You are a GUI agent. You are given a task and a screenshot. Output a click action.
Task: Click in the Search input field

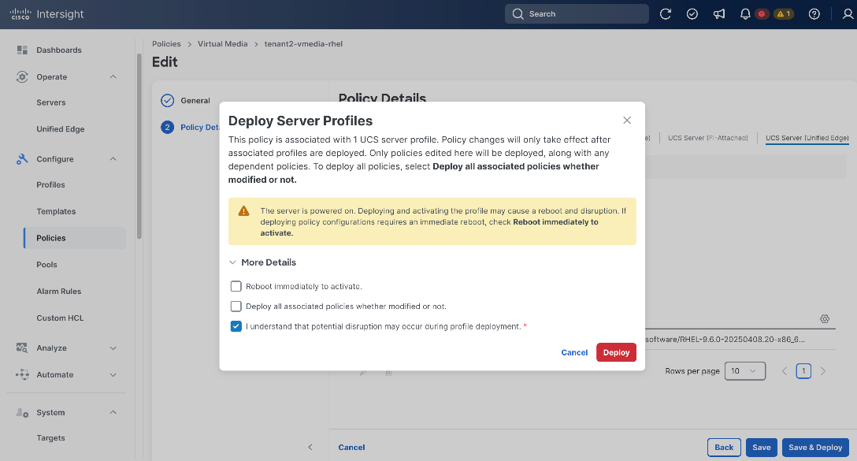(x=577, y=14)
